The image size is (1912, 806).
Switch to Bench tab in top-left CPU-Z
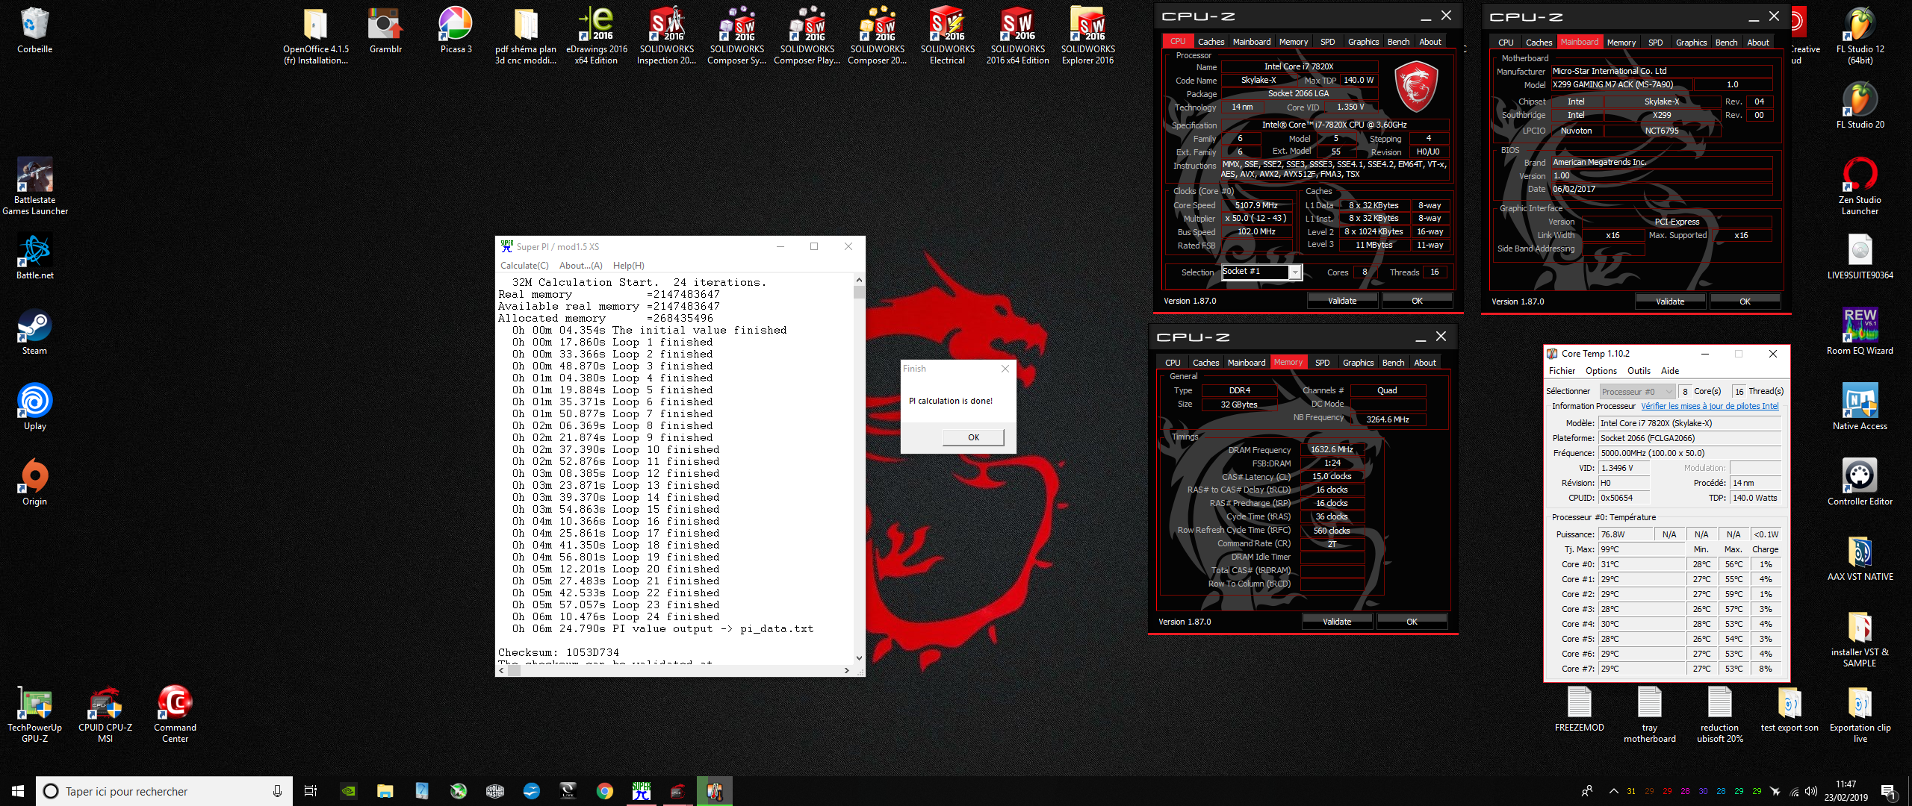click(1398, 42)
